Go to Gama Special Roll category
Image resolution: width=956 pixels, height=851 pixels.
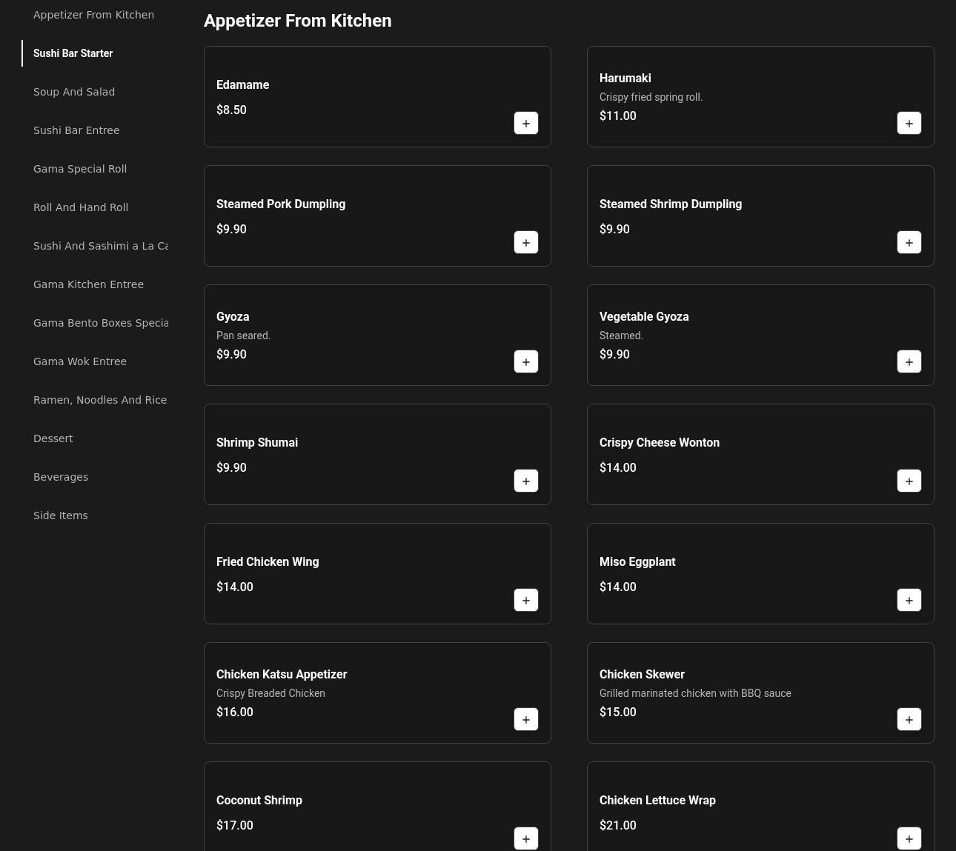(x=80, y=169)
